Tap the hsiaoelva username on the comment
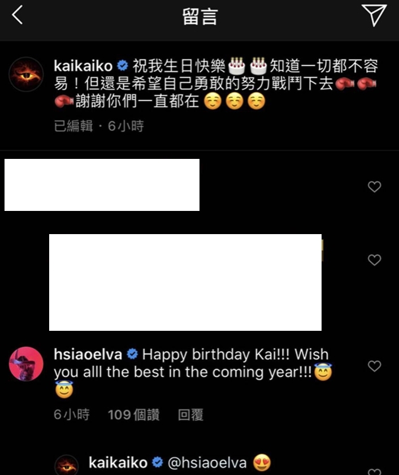This screenshot has width=399, height=475. coord(88,354)
